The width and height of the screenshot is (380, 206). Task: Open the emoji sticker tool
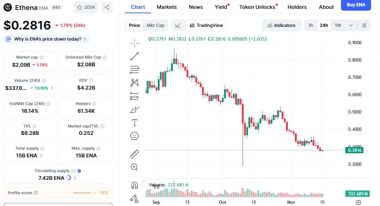tap(135, 136)
